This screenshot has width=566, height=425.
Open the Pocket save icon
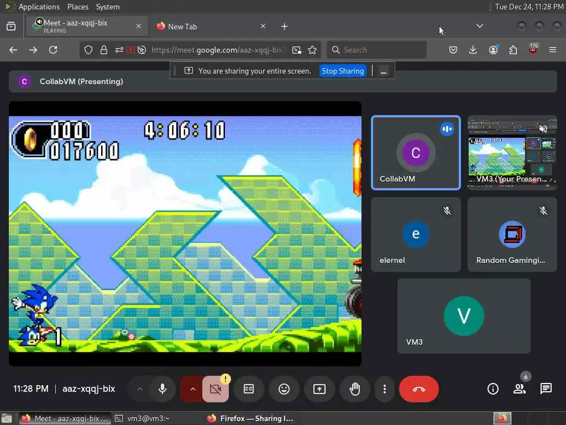coord(453,50)
